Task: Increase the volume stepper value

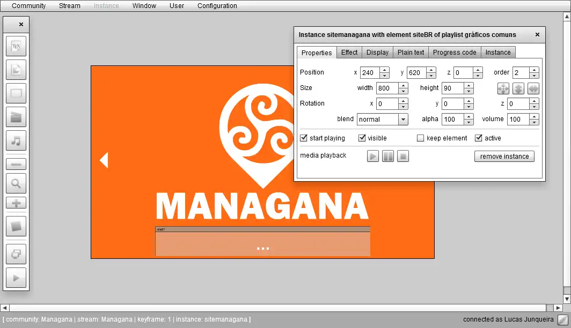Action: coord(534,116)
